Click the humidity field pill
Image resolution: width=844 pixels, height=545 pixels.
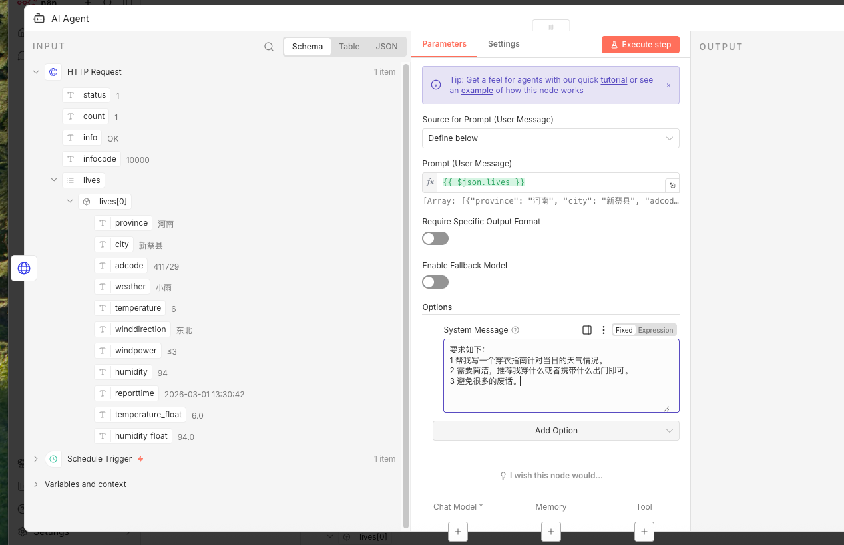(x=123, y=372)
